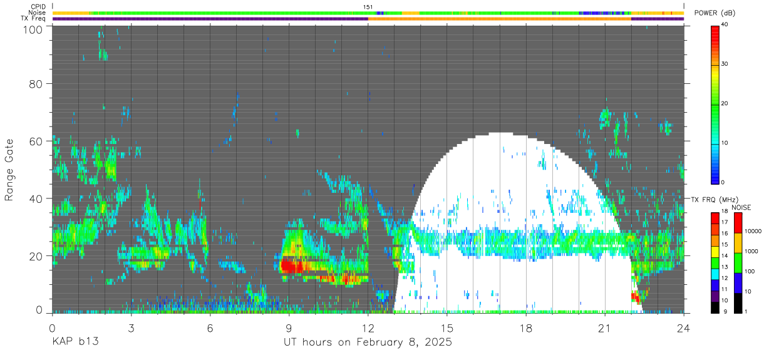
Task: Pick the yellow swatch in TX FRQ legend
Action: click(715, 251)
